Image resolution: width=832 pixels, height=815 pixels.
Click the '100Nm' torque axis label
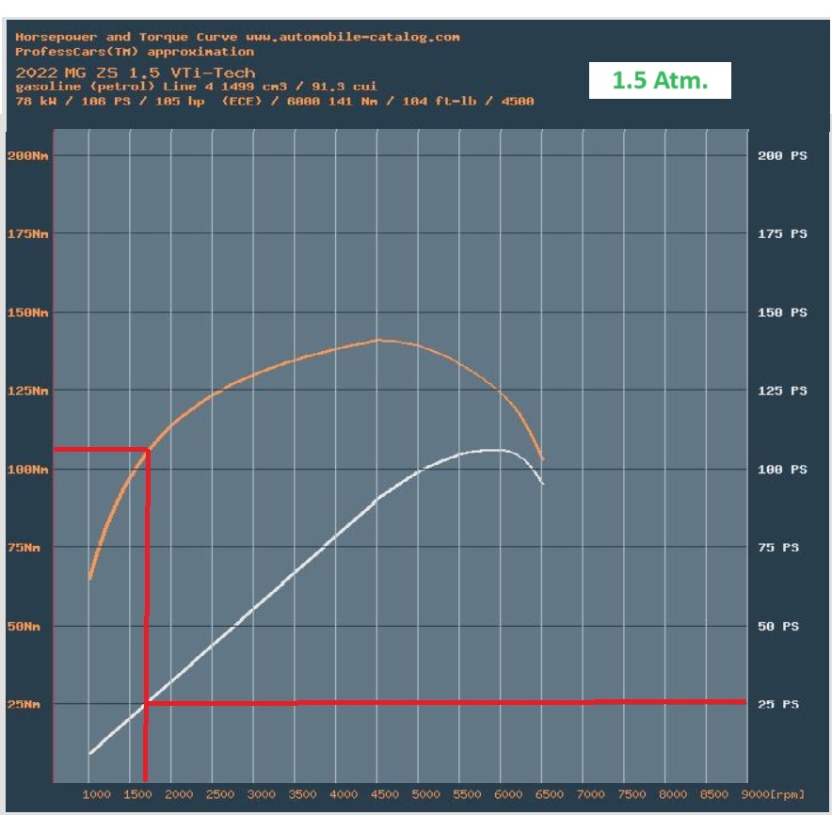pos(27,470)
